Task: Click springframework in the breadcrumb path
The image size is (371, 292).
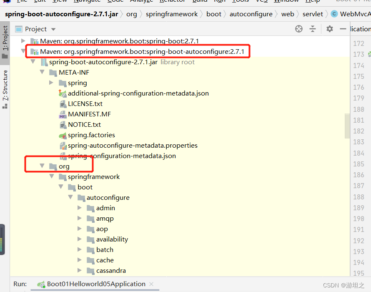Action: coord(172,14)
